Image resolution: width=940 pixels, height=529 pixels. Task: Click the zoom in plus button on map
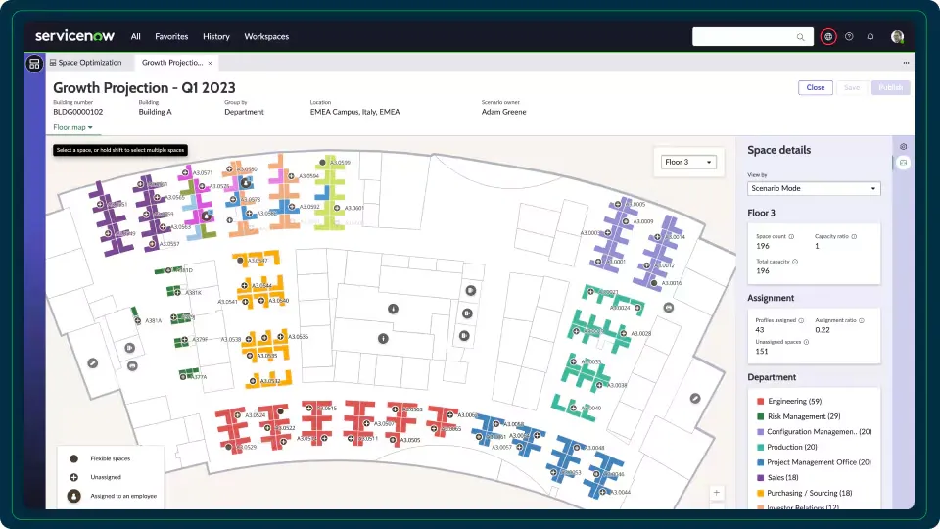(716, 493)
